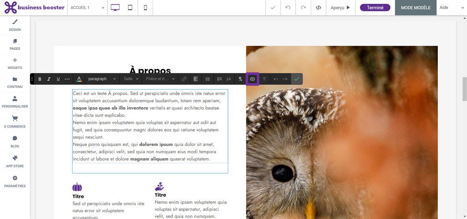This screenshot has height=219, width=467.
Task: Open the DESIGN panel
Action: pyautogui.click(x=15, y=25)
